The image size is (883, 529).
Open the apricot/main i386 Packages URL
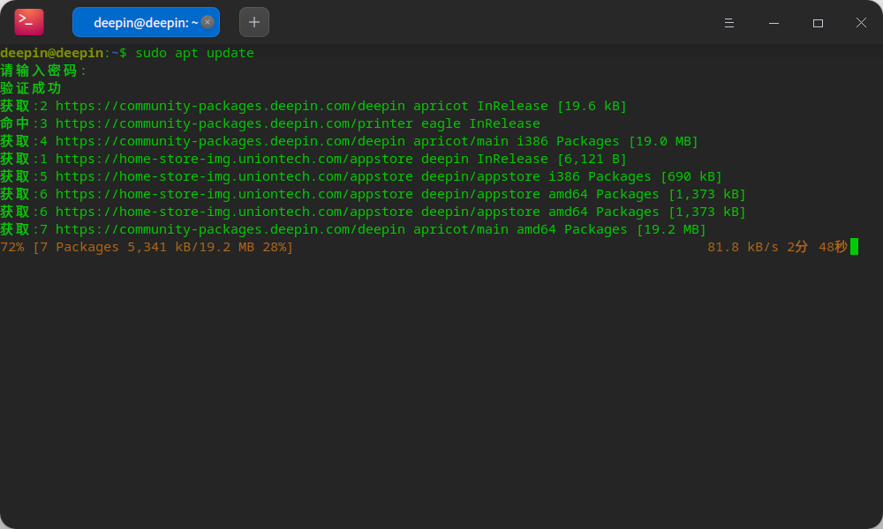point(230,141)
